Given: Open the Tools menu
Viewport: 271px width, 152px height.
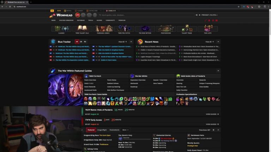Looking at the screenshot, I should pos(91,20).
